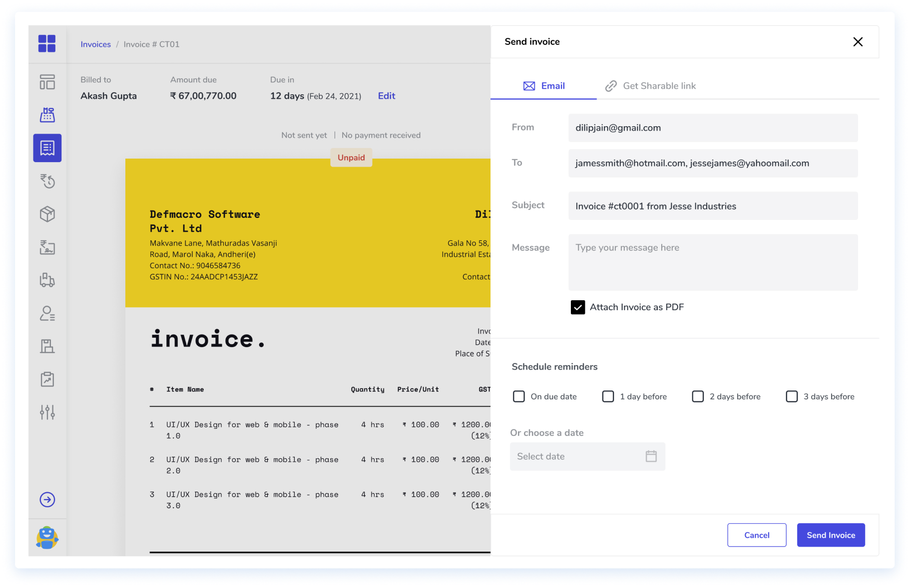910x587 pixels.
Task: Click the Edit link beside due date
Action: pyautogui.click(x=387, y=96)
